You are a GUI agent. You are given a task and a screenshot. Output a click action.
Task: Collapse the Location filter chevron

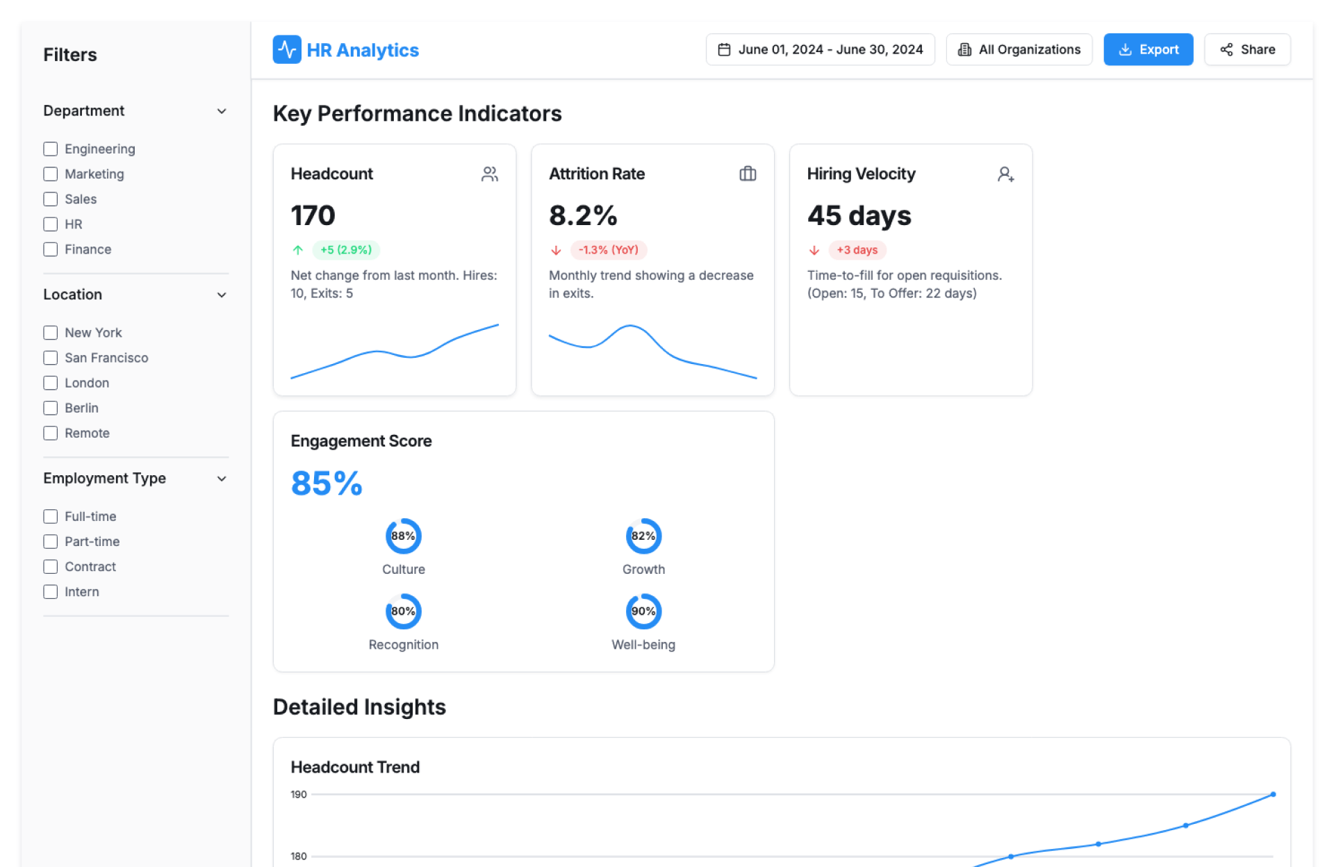click(x=222, y=295)
